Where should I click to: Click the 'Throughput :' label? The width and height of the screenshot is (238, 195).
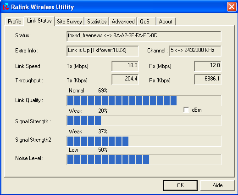click(29, 80)
